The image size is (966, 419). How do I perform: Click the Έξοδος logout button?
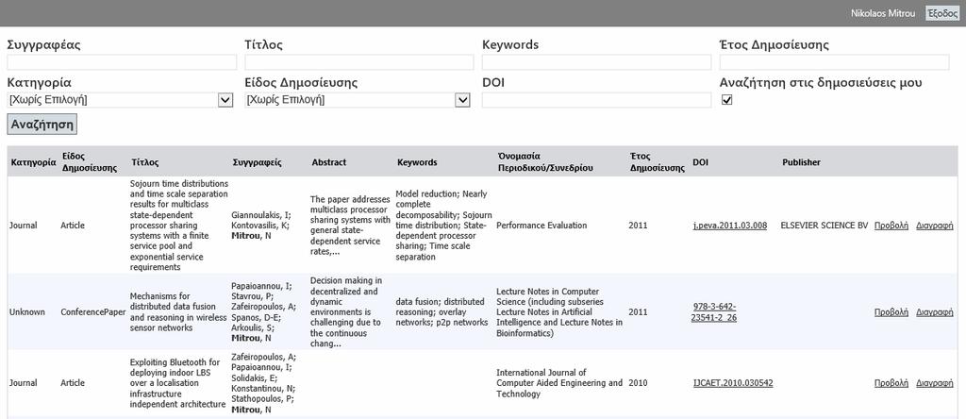[x=942, y=13]
